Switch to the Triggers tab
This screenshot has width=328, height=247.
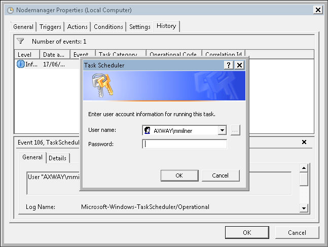50,27
